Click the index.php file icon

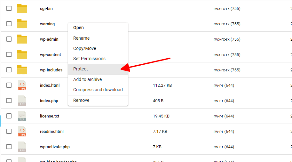[22, 101]
